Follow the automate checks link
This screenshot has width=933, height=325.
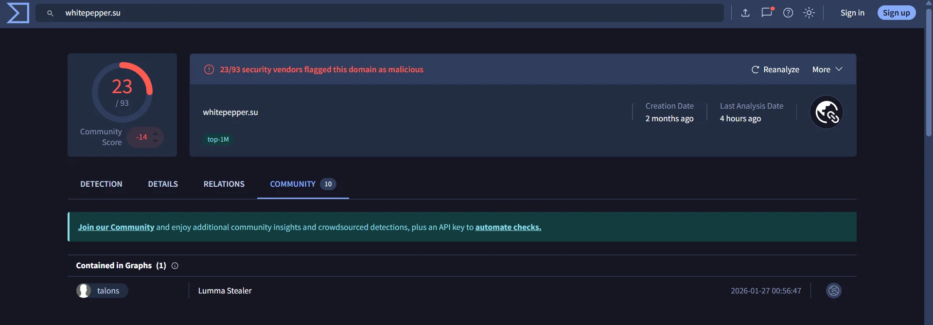tap(508, 227)
